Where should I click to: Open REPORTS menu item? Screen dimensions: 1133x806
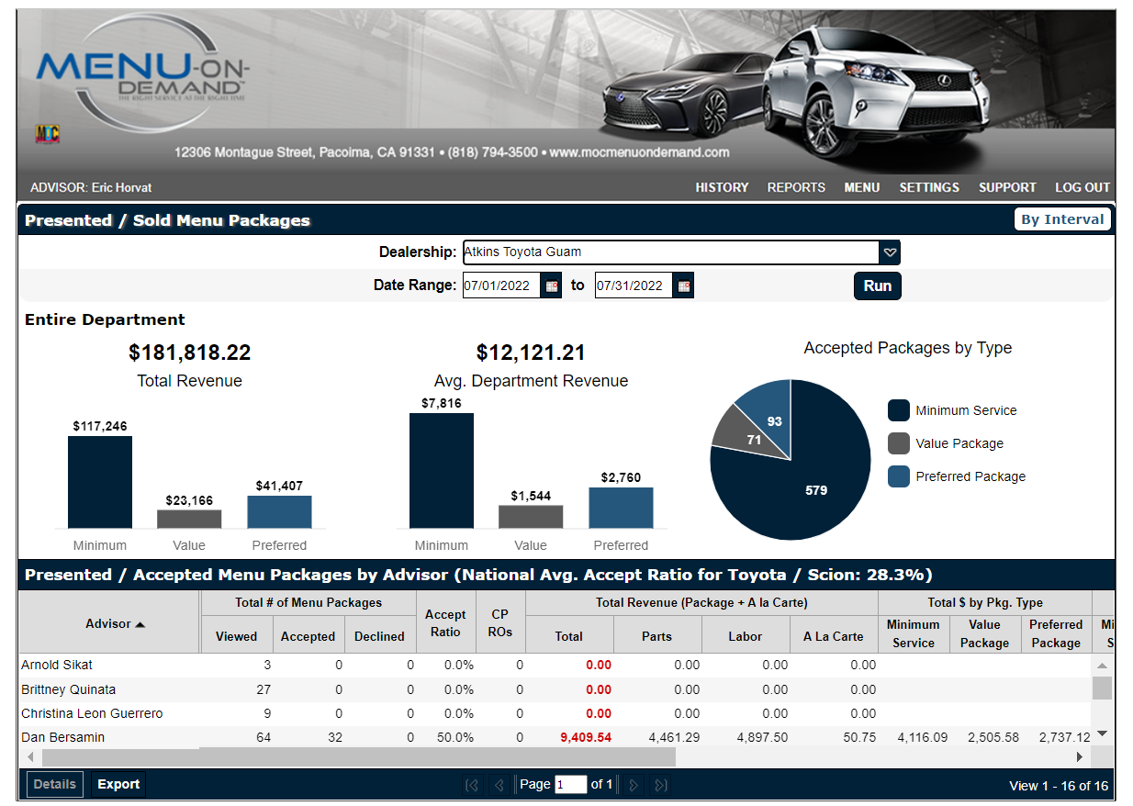796,187
